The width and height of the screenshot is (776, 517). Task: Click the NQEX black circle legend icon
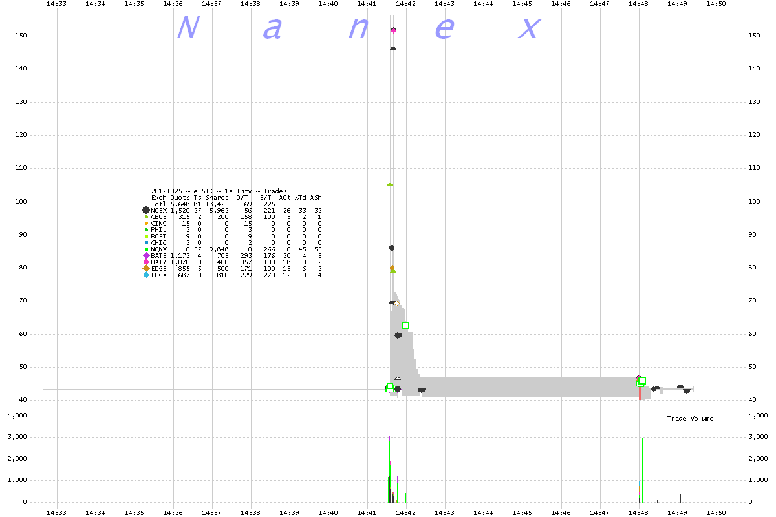coord(146,210)
